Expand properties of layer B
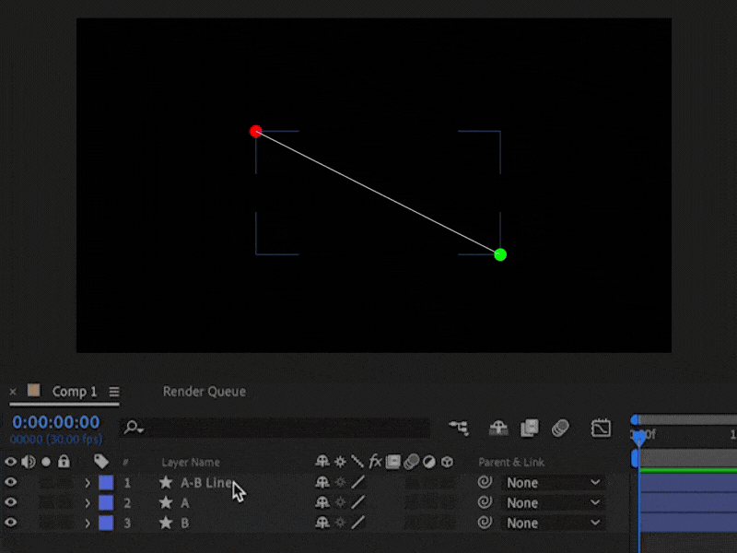The image size is (737, 553). [x=88, y=523]
